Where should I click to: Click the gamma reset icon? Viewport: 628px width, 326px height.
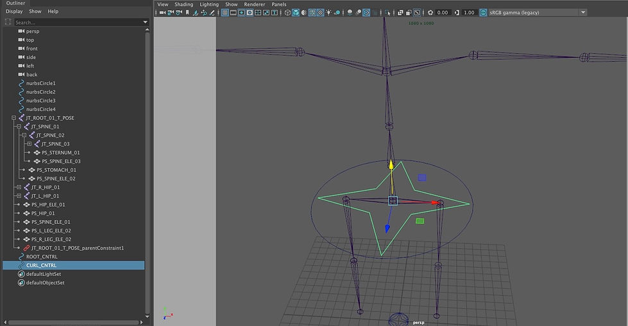457,12
